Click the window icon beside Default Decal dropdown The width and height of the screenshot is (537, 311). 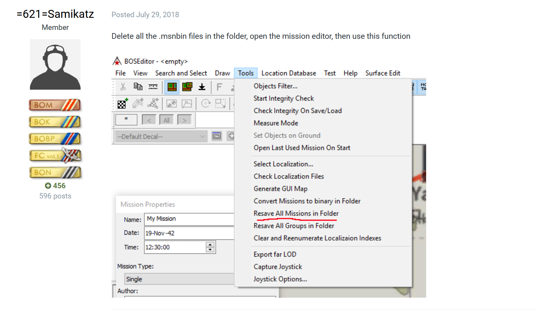(x=217, y=136)
